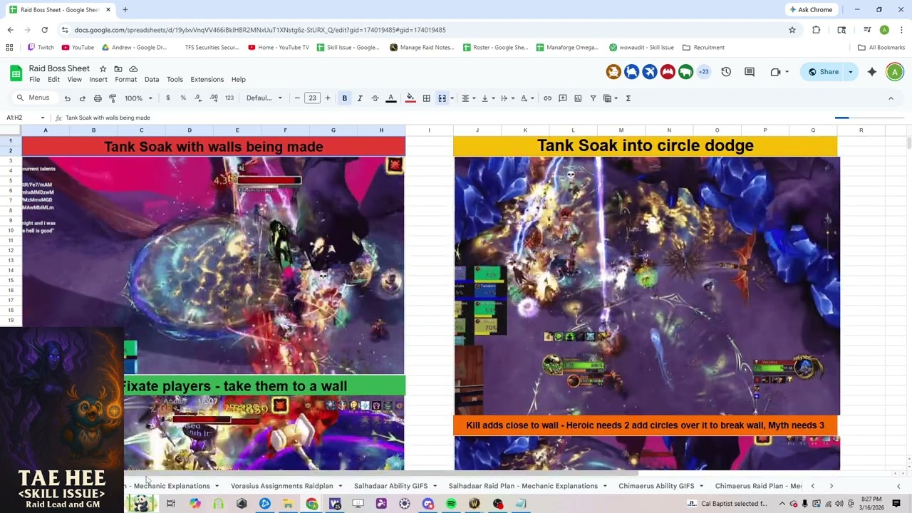Toggle italic formatting
Screen dimensions: 912x513
360,98
